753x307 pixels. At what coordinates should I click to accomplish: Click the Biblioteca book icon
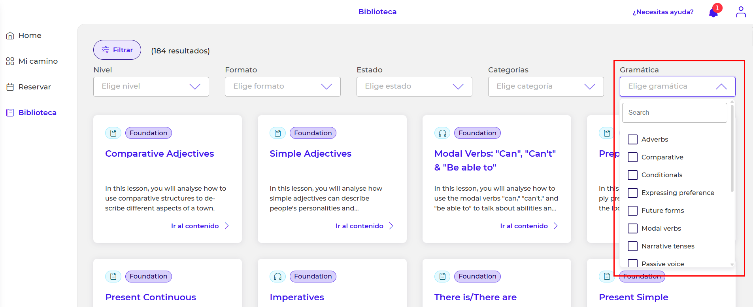pos(10,113)
